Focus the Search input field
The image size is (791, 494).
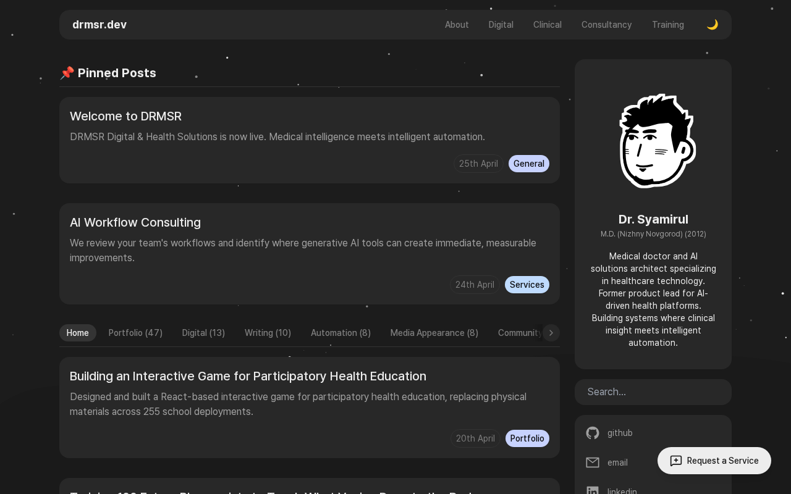[x=653, y=392]
